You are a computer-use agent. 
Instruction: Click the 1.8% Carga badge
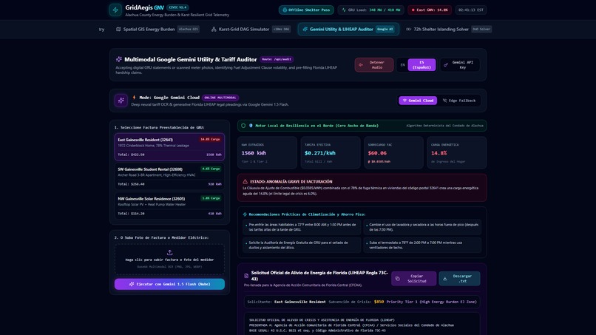click(211, 198)
